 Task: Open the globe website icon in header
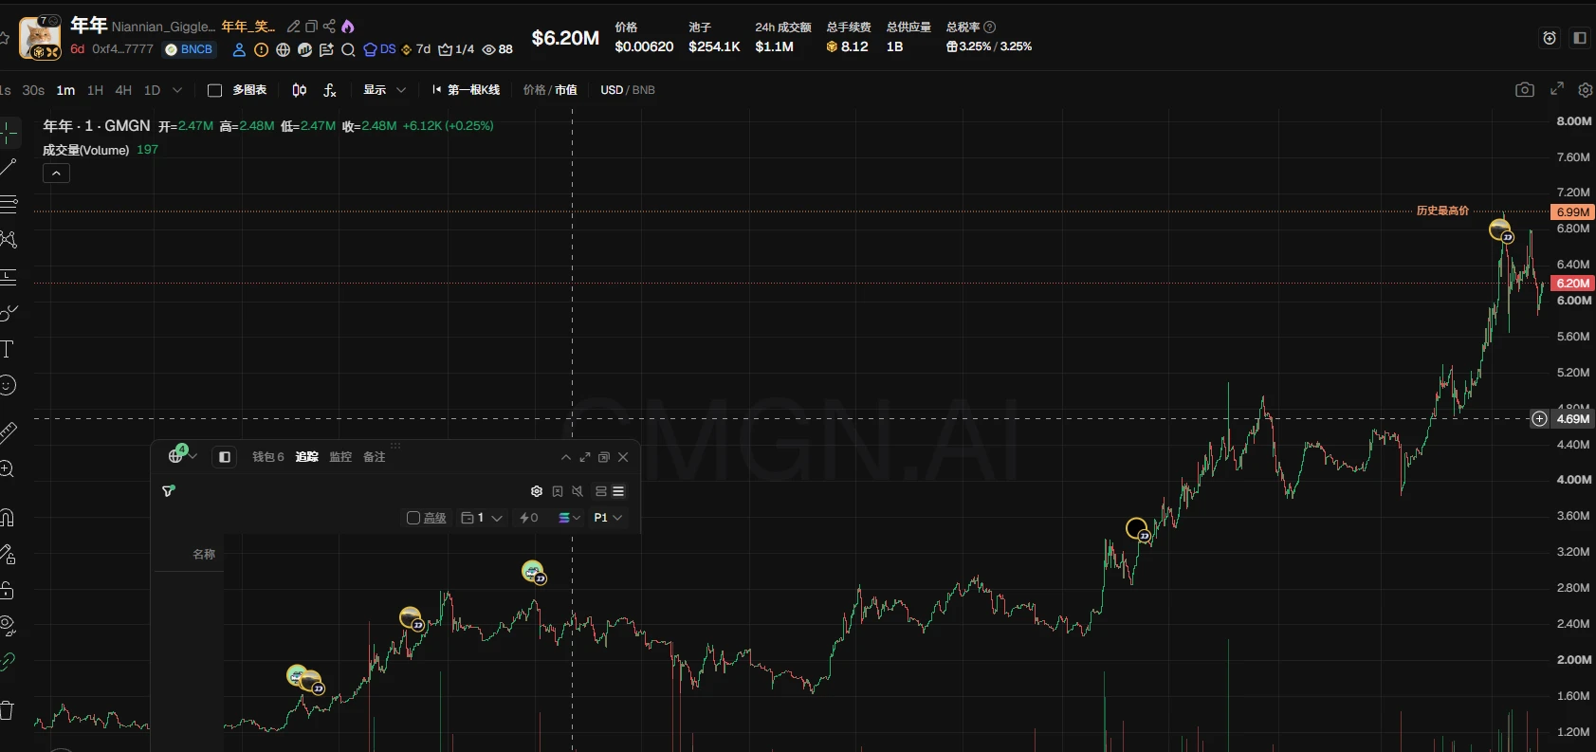[x=283, y=49]
